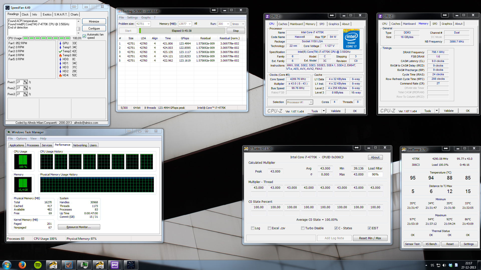Click the Task Manager taskbar icon
481x270 pixels.
(84, 265)
